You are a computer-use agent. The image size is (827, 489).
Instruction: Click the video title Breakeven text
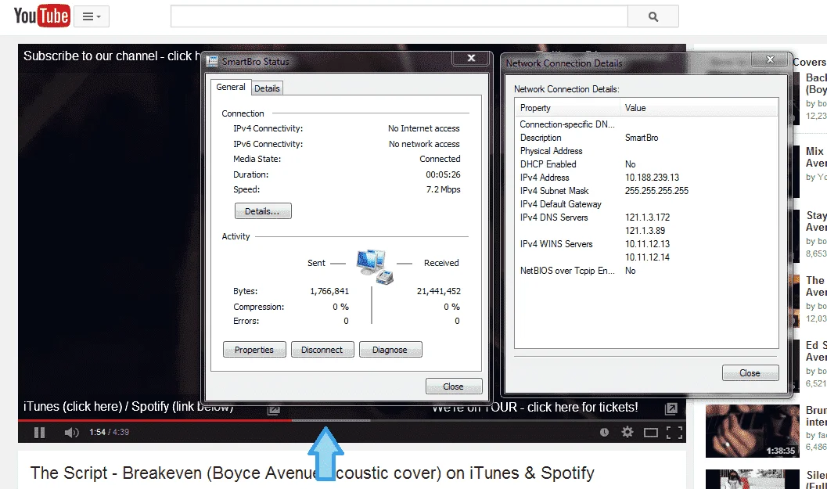312,473
